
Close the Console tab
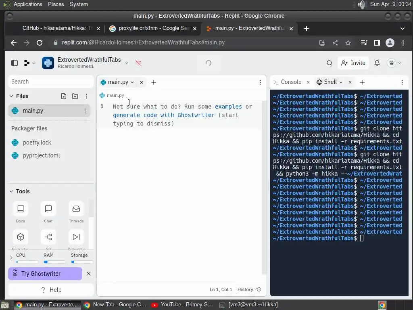point(308,82)
